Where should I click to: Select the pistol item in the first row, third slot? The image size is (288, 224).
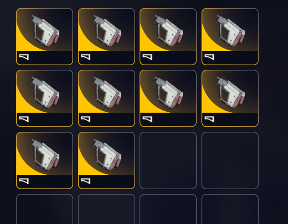pos(168,37)
